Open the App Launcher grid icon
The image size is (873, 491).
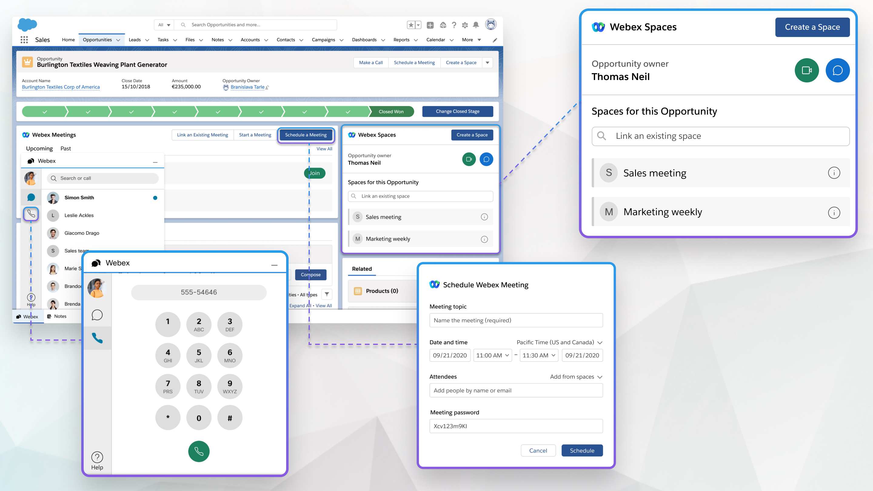click(24, 40)
